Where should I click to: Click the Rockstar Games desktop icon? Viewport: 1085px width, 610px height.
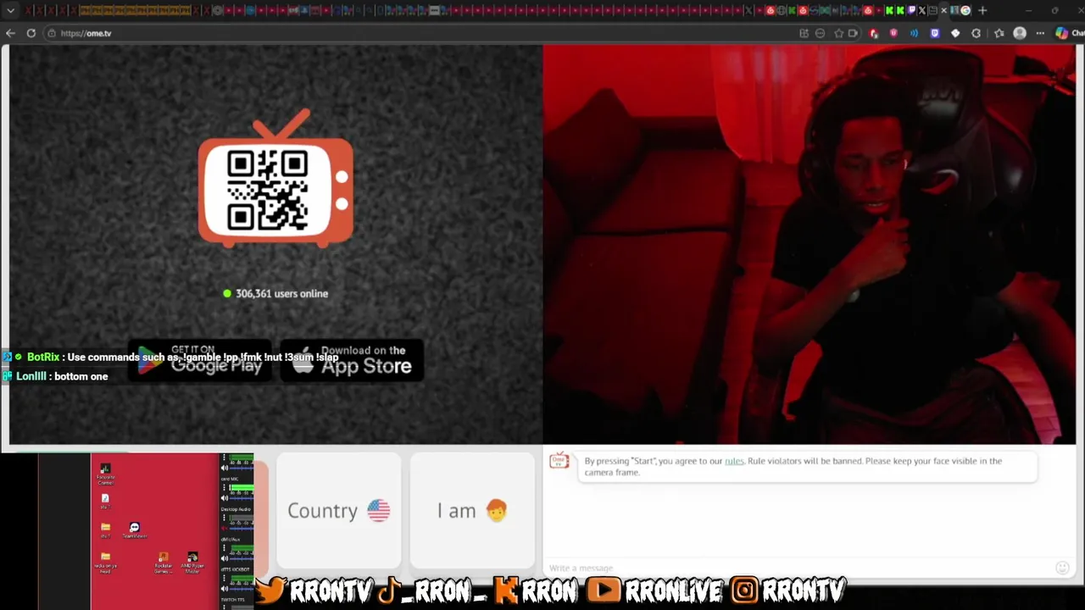(x=164, y=562)
